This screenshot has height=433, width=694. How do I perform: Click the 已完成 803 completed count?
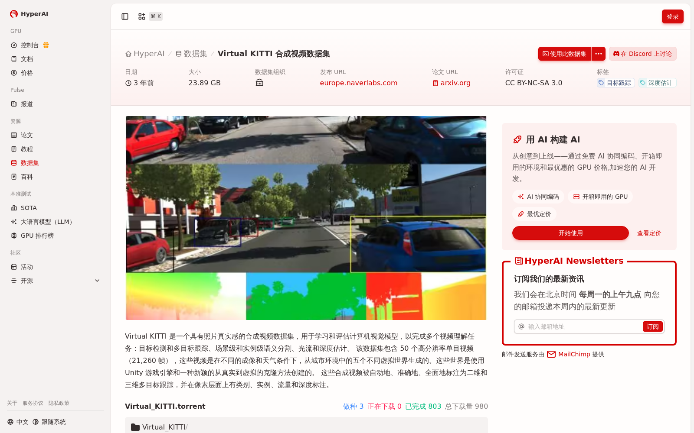click(423, 406)
